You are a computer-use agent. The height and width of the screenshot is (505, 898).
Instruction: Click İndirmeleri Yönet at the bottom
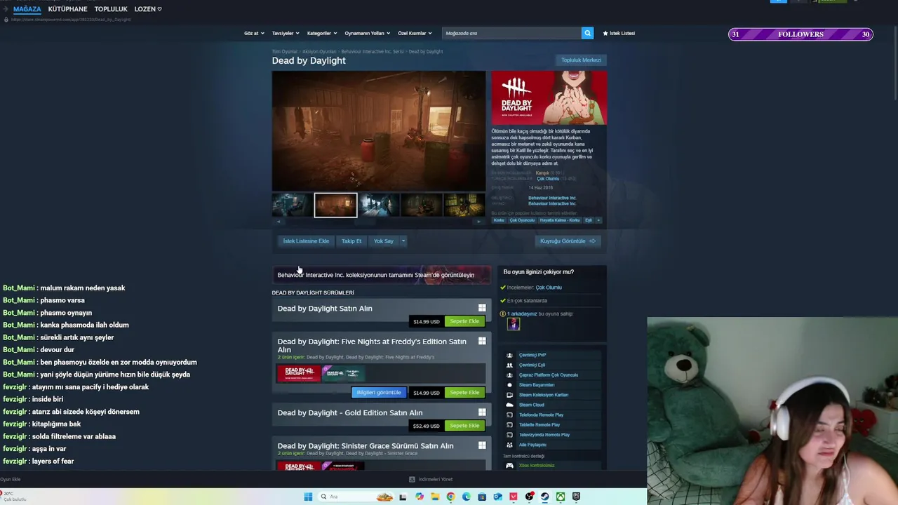point(431,479)
